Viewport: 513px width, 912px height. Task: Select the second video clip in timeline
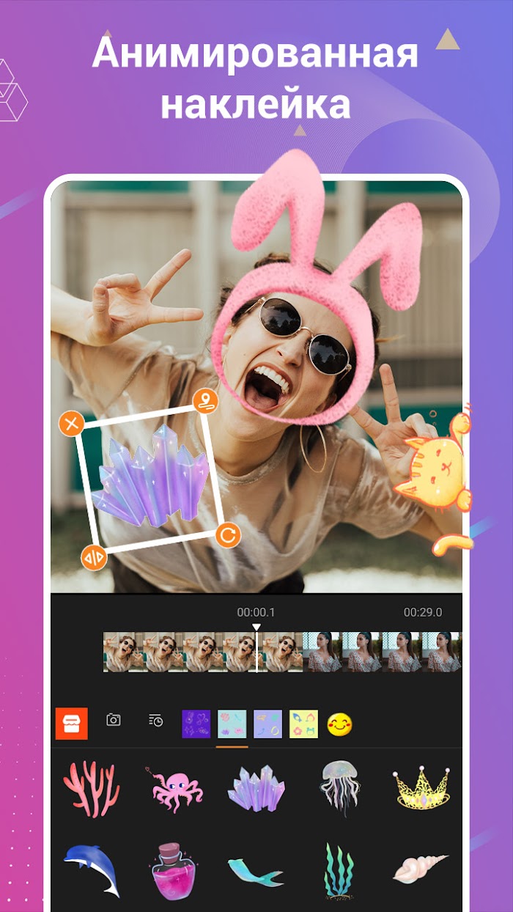coord(382,652)
